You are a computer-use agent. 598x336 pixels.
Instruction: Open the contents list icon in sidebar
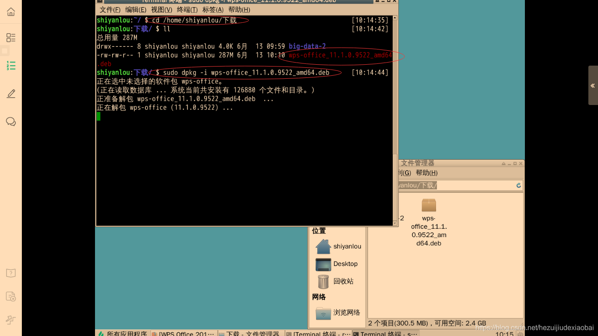(11, 38)
